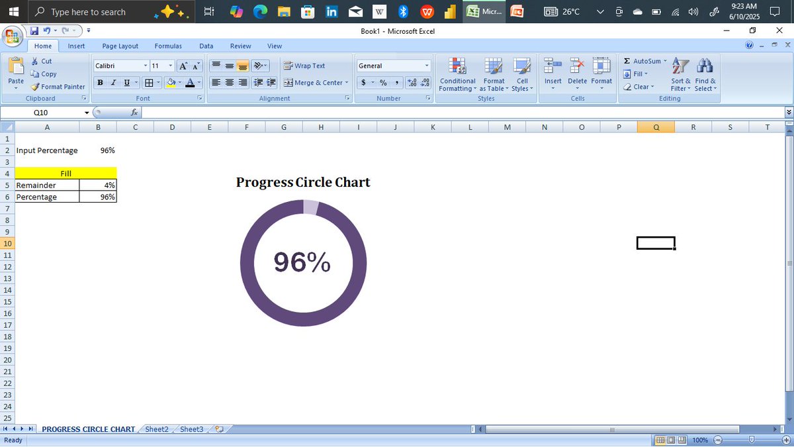Toggle Italic formatting
Viewport: 794px width, 447px height.
point(113,83)
